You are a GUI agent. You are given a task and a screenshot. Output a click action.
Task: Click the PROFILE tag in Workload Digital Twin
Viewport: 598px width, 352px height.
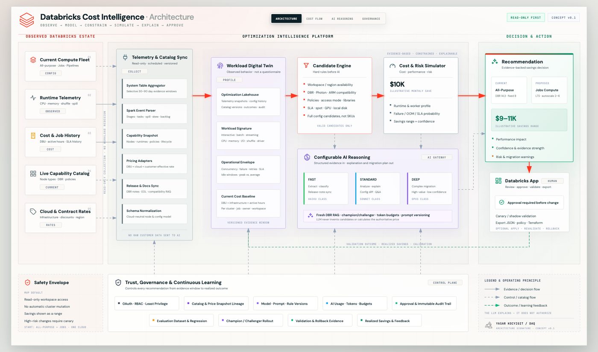229,80
